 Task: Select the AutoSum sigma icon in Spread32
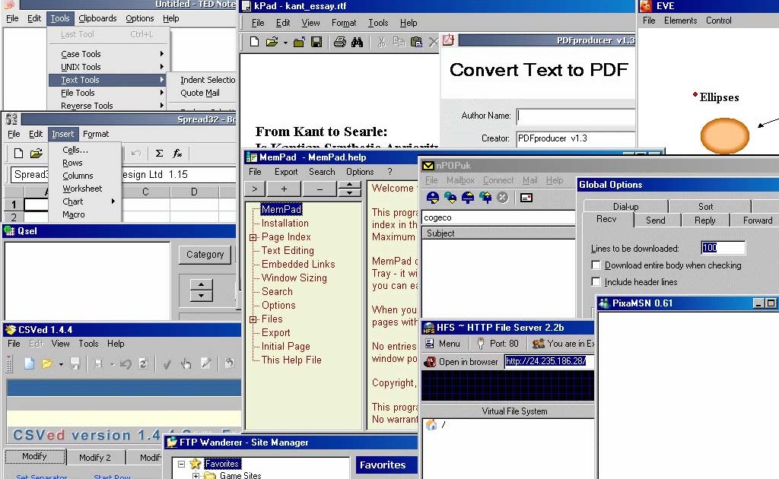[x=159, y=154]
